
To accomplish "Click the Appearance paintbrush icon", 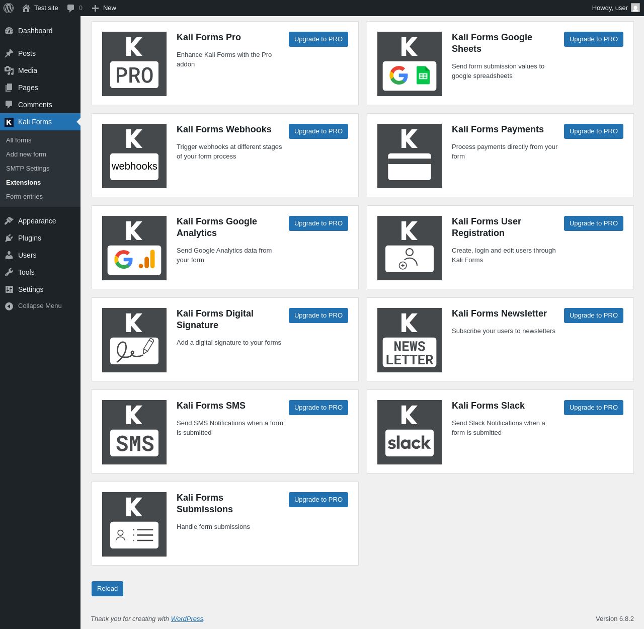I will (9, 221).
